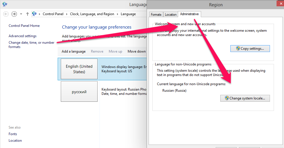284x148 pixels.
Task: Click the Forward navigation arrow
Action: (x=14, y=14)
